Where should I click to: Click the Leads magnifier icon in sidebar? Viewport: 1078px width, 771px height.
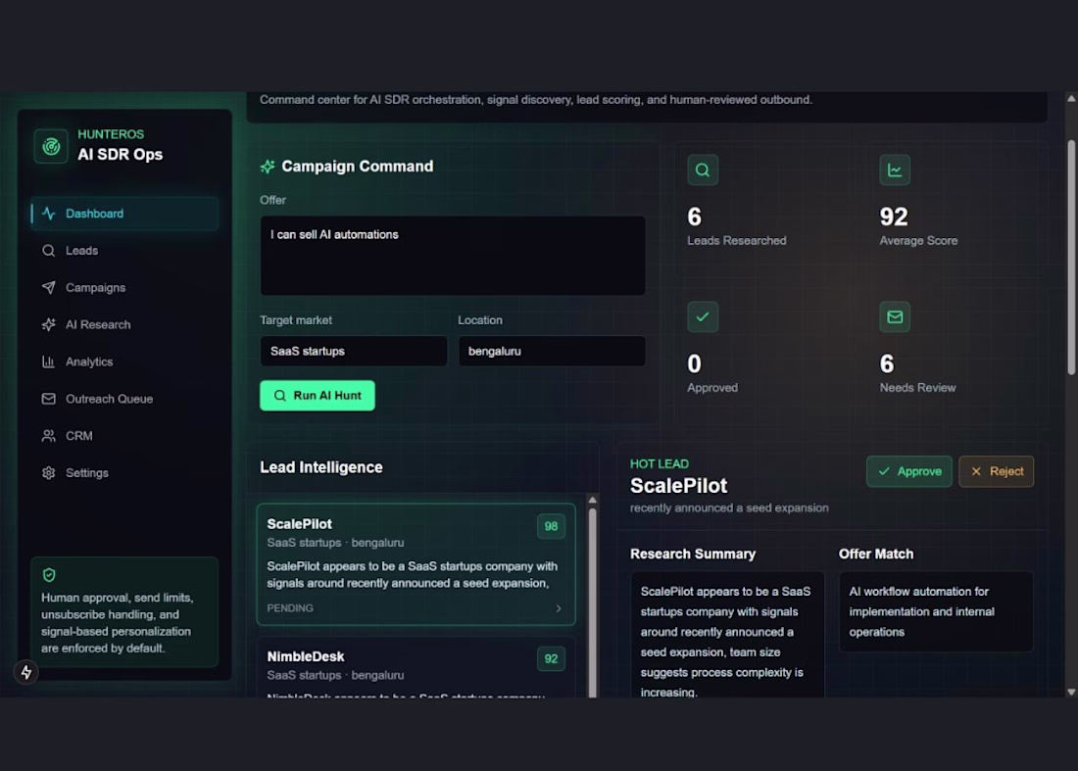coord(48,250)
